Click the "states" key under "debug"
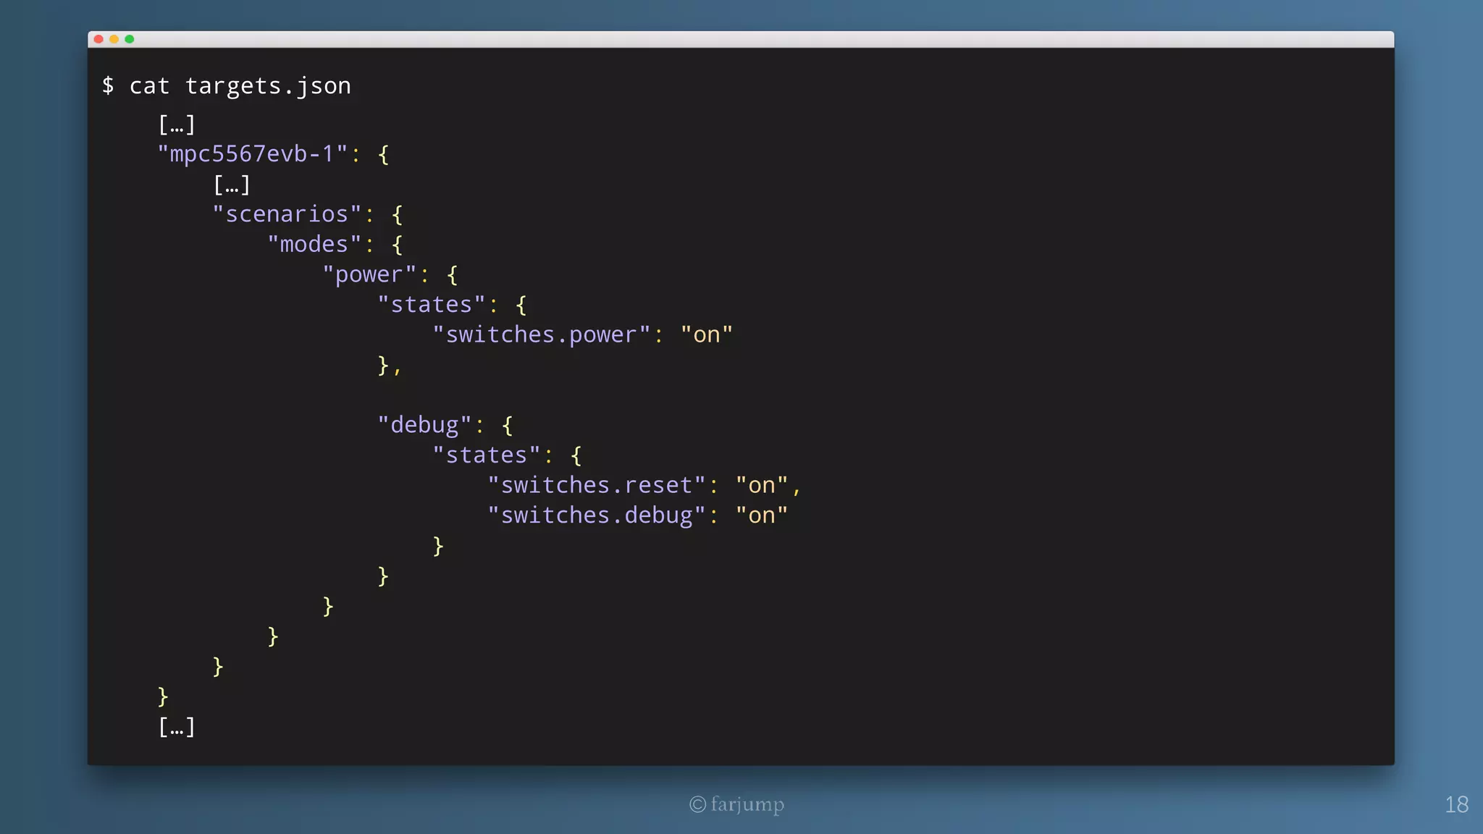Viewport: 1483px width, 834px height. tap(486, 455)
